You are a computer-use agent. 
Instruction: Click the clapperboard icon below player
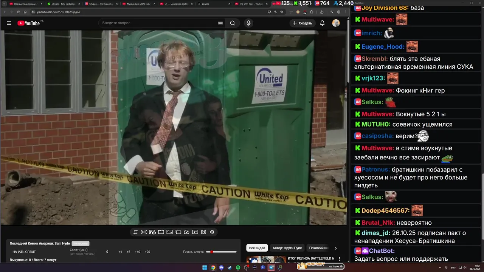click(161, 232)
